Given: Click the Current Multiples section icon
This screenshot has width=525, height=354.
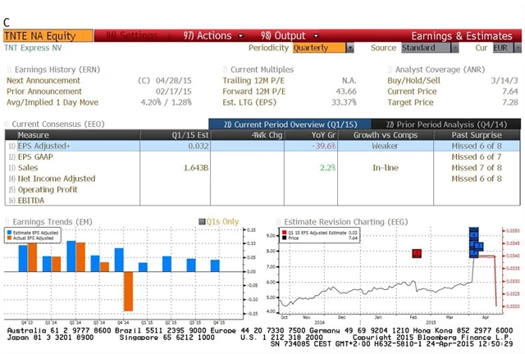Looking at the screenshot, I should coord(226,70).
